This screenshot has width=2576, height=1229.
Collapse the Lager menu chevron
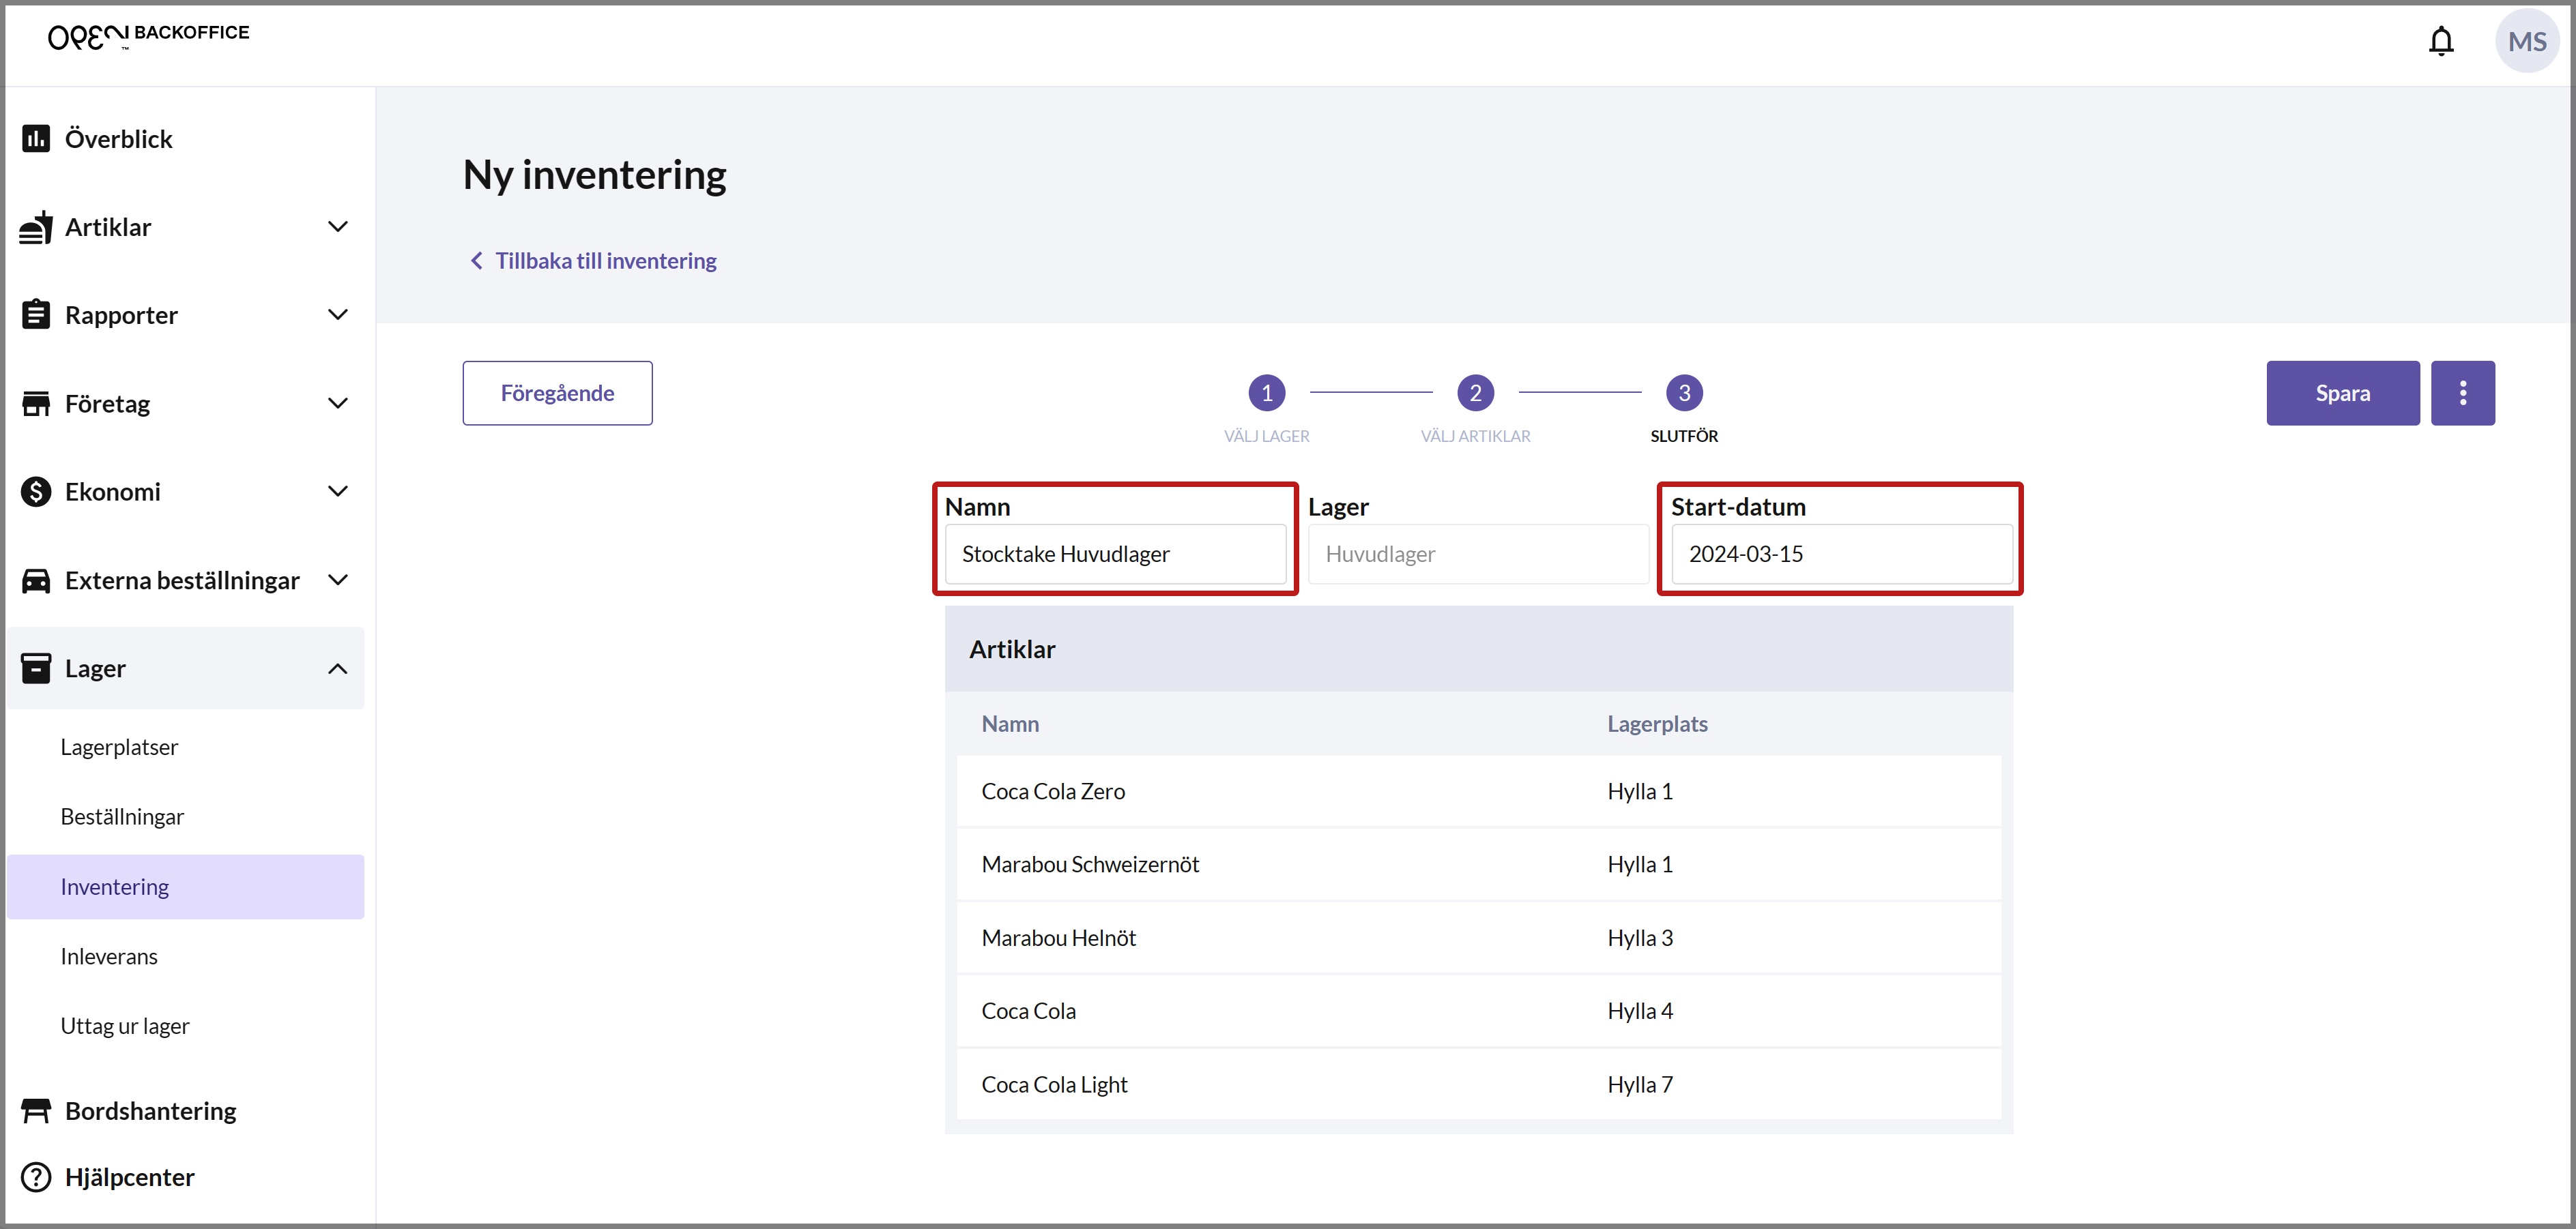pyautogui.click(x=338, y=668)
